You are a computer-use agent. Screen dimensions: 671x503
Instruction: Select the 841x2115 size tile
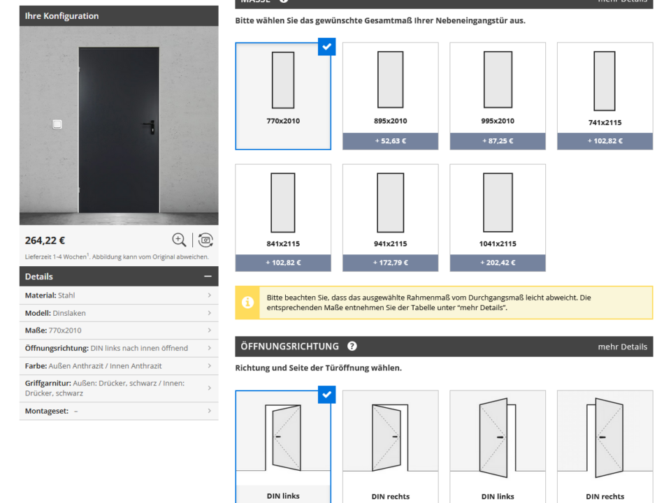tap(282, 217)
